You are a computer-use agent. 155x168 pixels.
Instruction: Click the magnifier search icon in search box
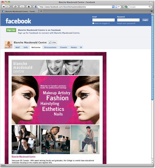tap(150, 7)
